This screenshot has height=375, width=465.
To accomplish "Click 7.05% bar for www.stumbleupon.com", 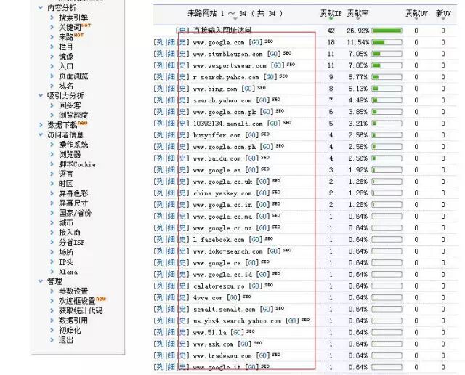I will coord(387,54).
